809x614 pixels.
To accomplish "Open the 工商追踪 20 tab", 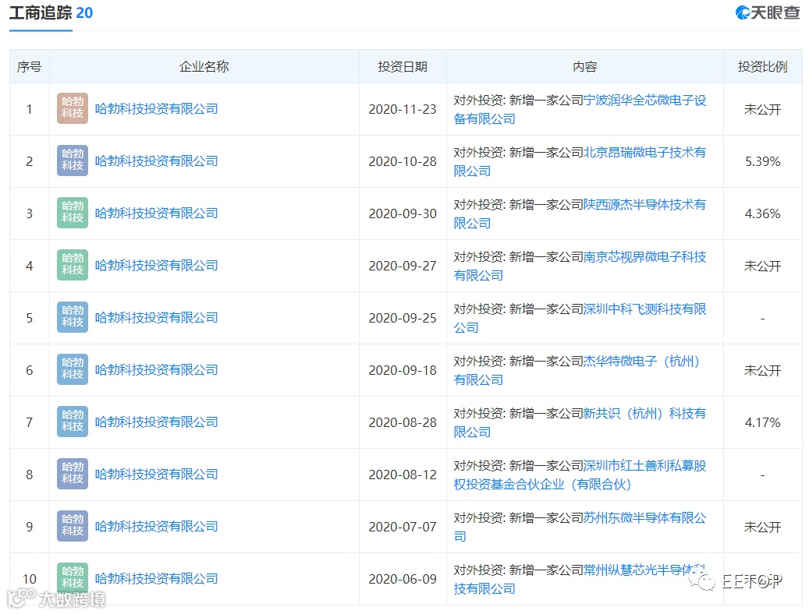I will point(51,13).
